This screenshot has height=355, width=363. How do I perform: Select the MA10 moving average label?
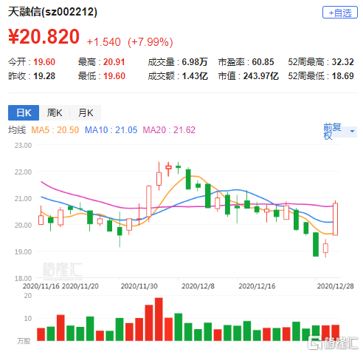111,130
